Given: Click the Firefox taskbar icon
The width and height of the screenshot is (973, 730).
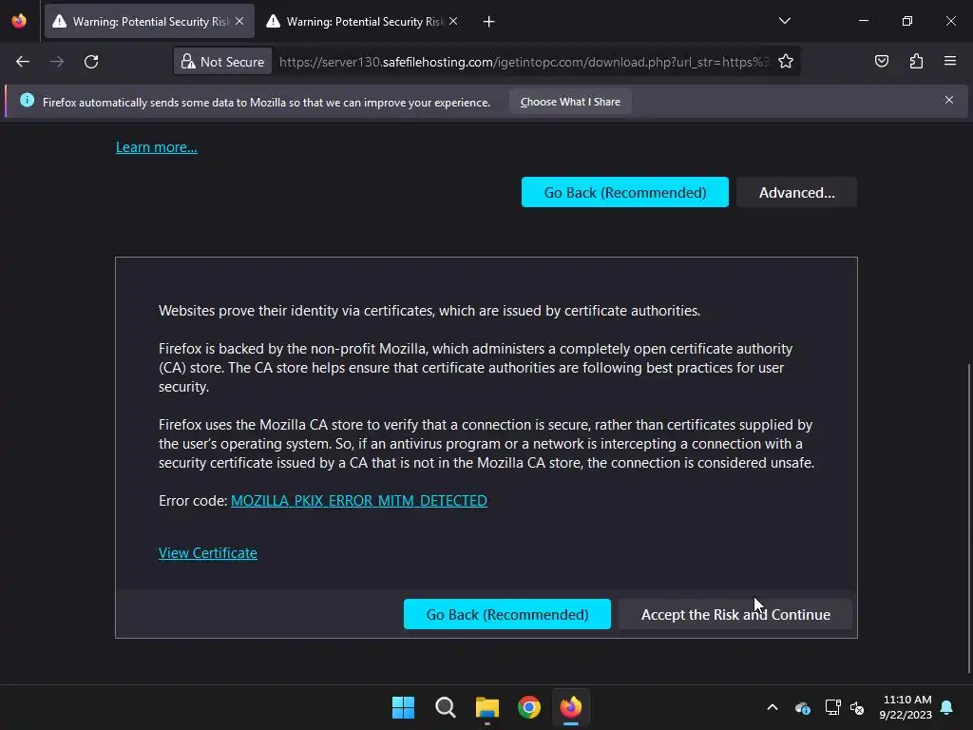Looking at the screenshot, I should pos(571,707).
